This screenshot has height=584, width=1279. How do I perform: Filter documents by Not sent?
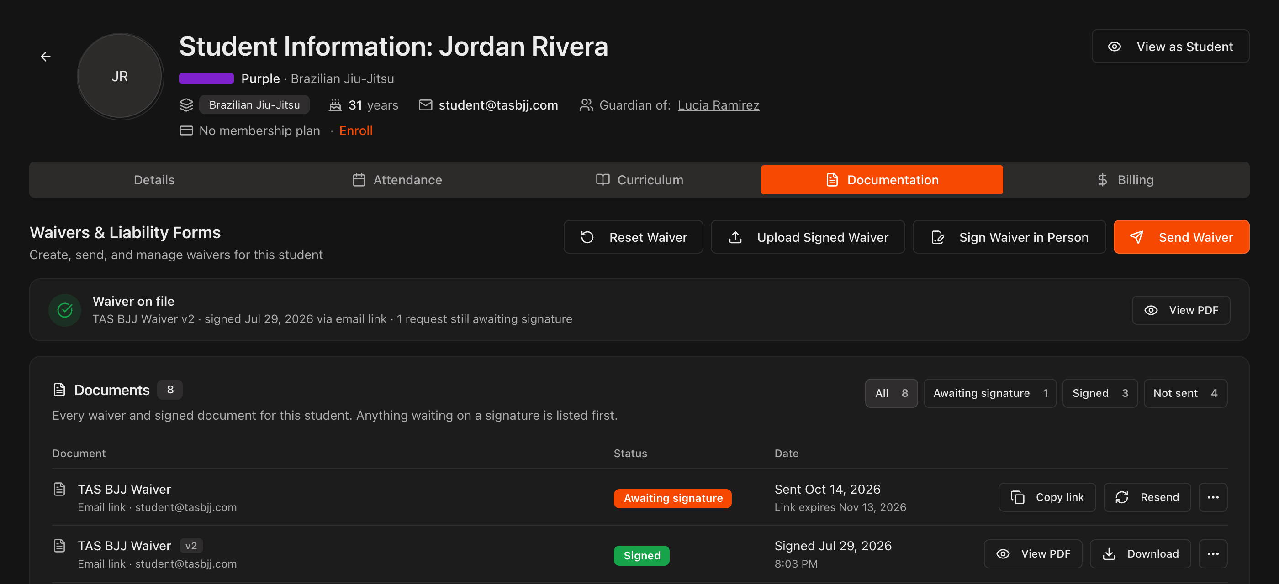[1185, 393]
